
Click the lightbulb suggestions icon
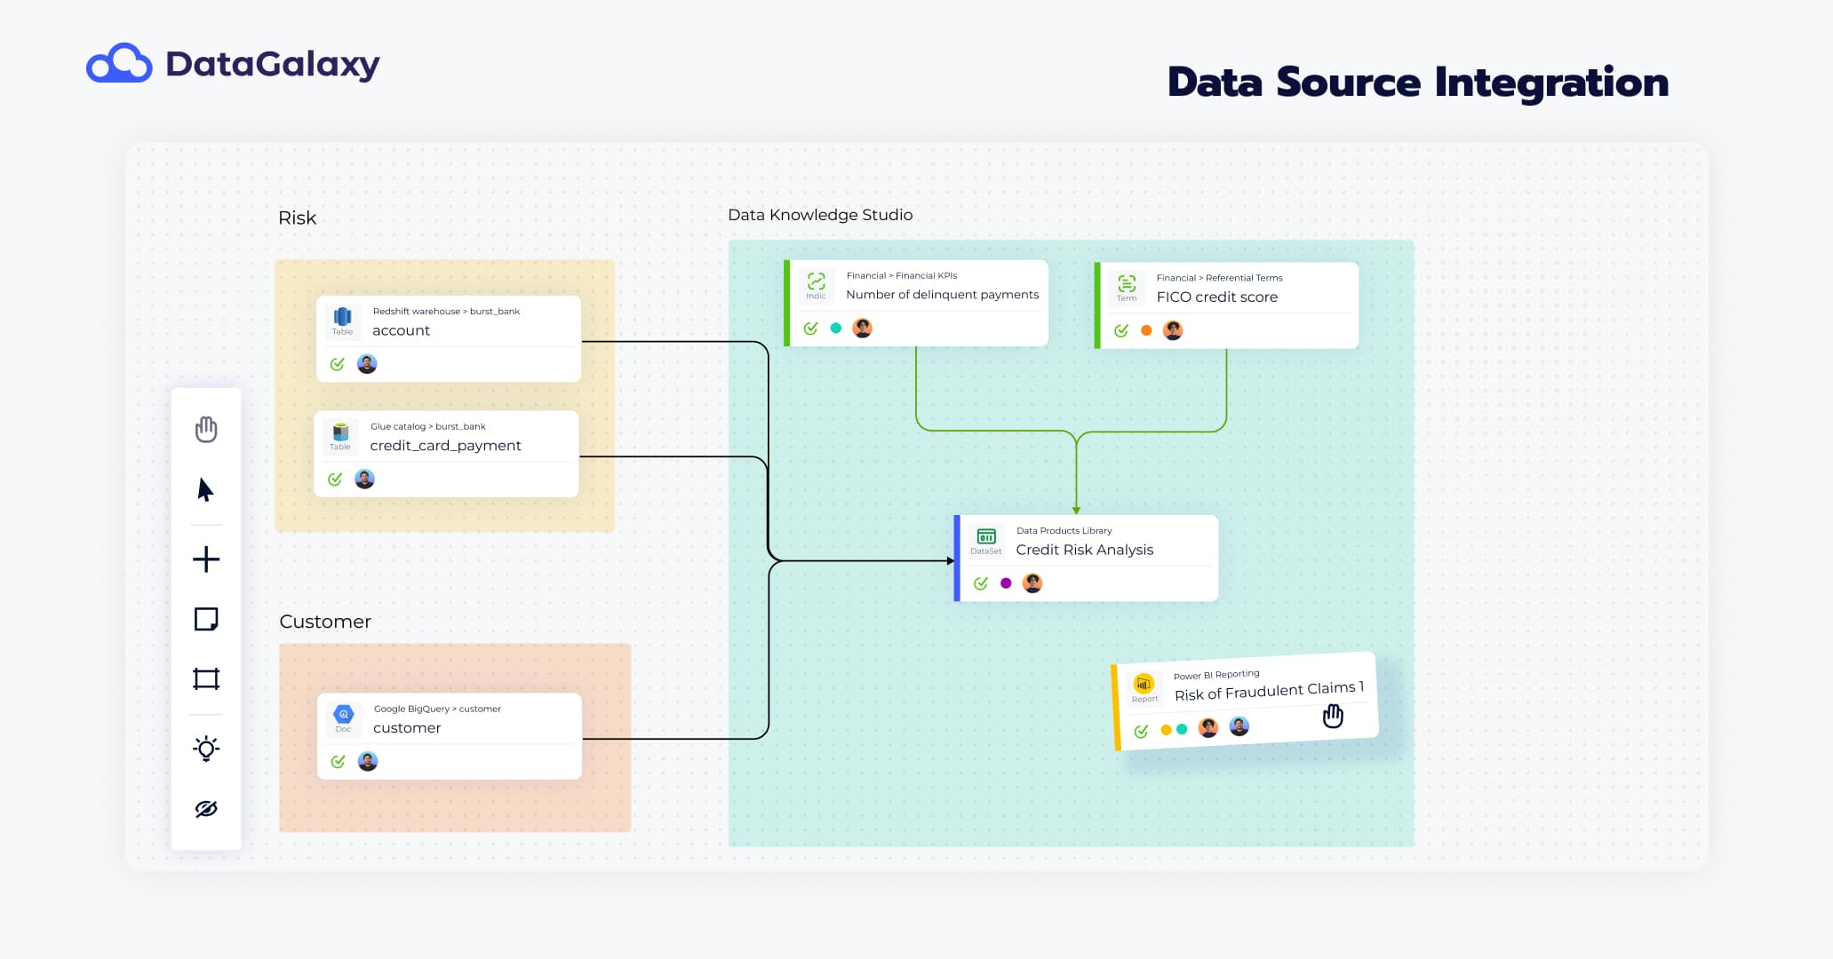coord(206,749)
